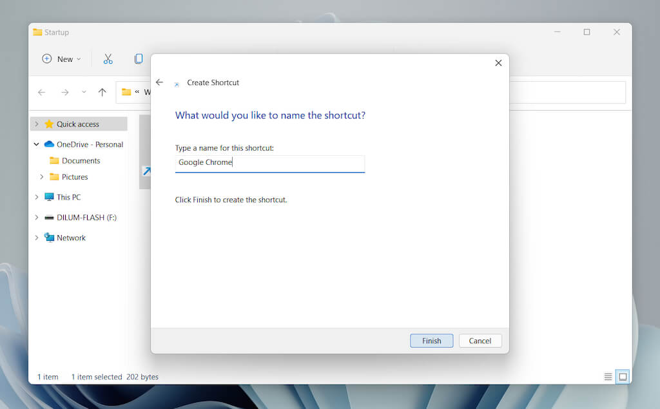Screen dimensions: 660x409
Task: Select OneDrive - Personal in sidebar
Action: tap(90, 144)
